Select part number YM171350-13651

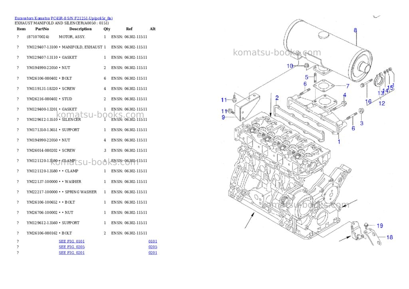pyautogui.click(x=42, y=130)
